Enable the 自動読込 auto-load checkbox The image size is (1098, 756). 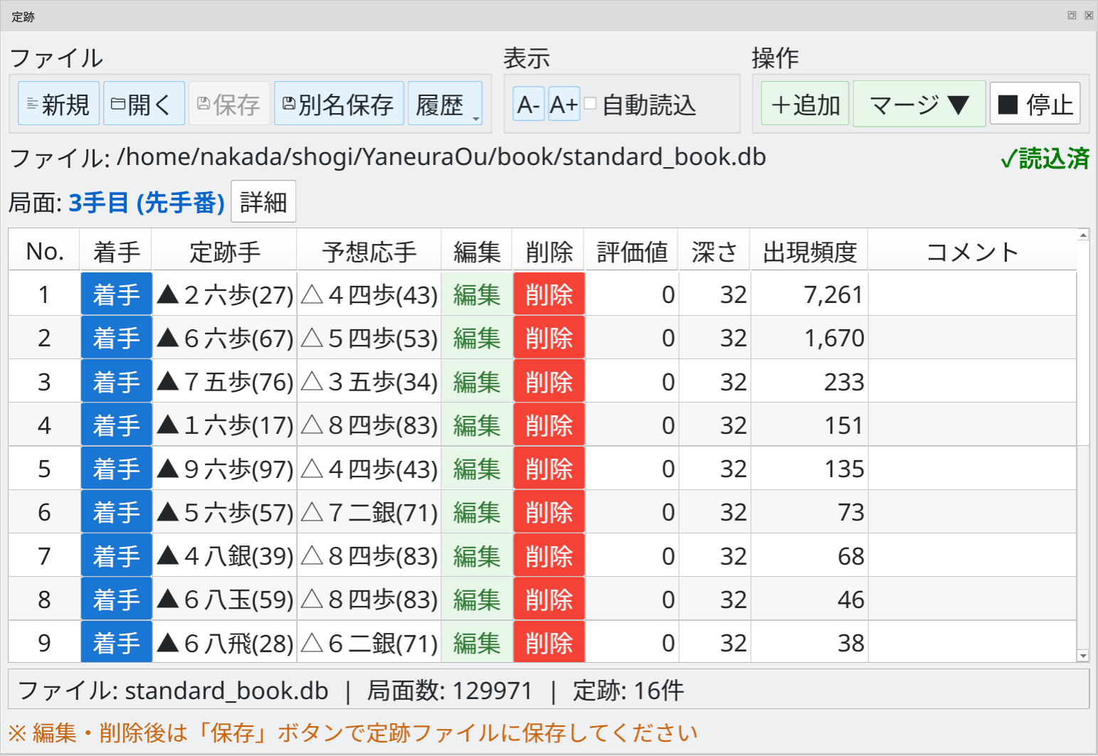tap(589, 104)
